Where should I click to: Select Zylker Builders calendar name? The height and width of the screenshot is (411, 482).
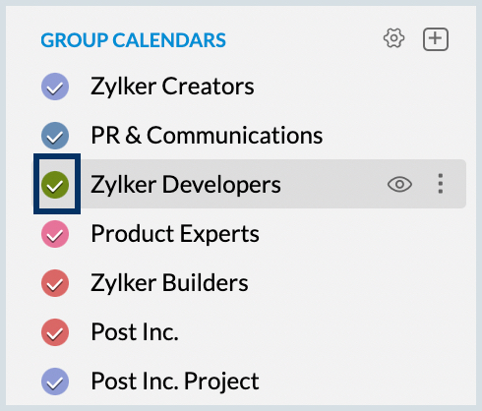(x=169, y=282)
